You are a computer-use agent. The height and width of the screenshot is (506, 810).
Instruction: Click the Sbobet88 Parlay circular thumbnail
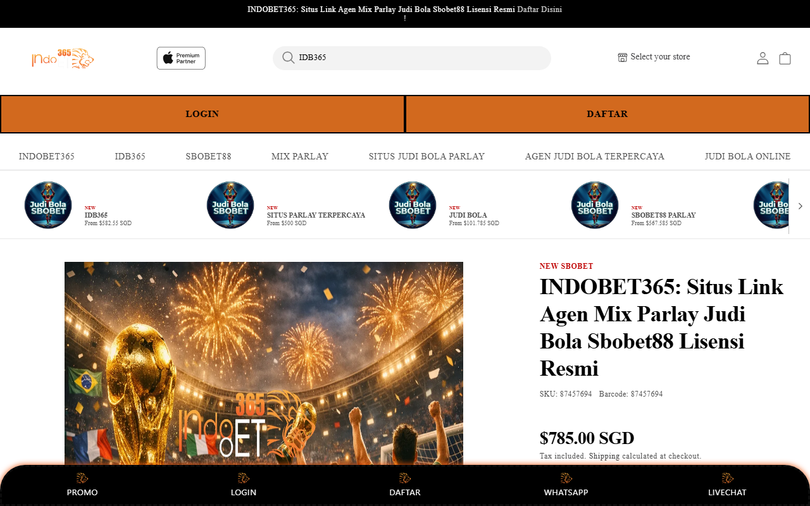coord(595,205)
